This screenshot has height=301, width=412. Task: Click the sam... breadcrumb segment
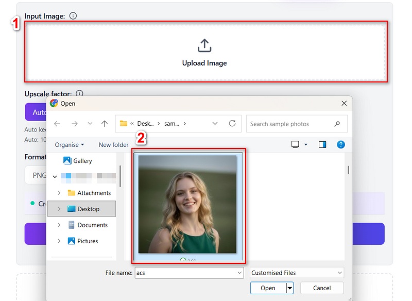pos(171,124)
